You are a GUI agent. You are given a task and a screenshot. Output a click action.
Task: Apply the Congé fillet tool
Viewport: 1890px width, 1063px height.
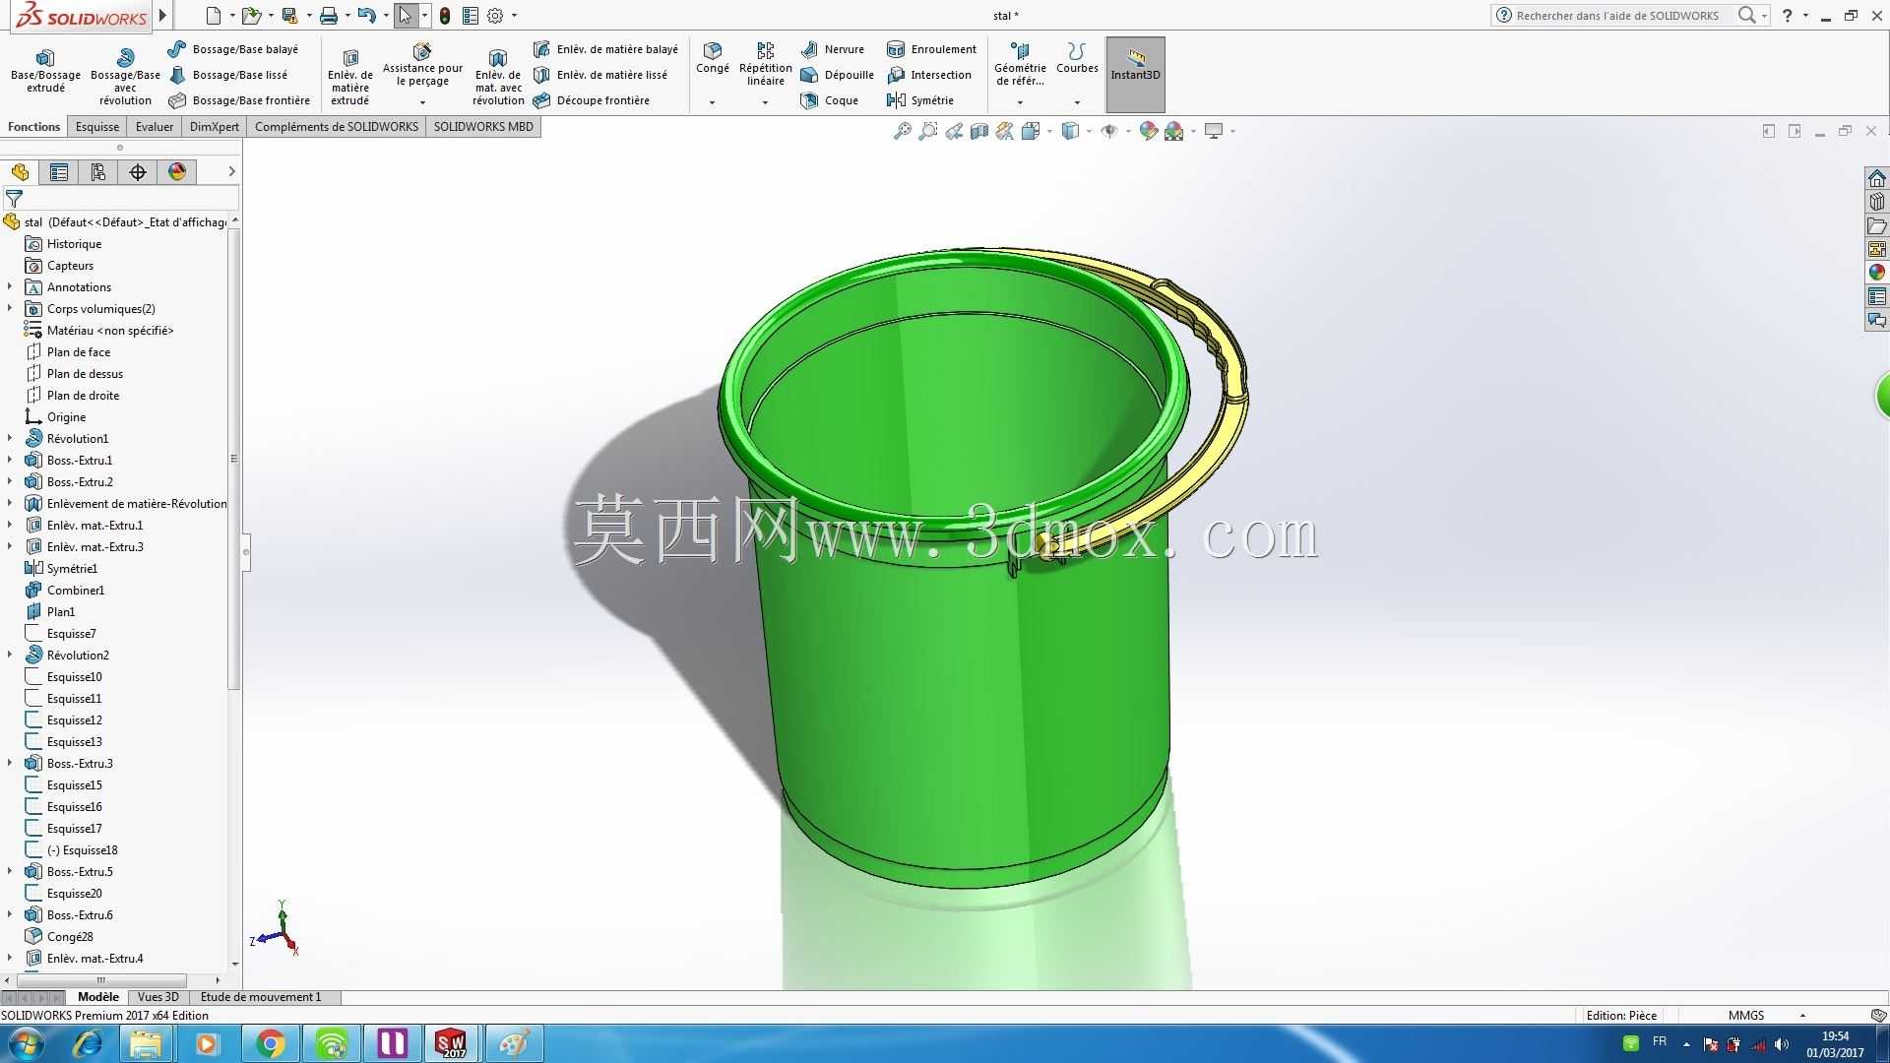tap(713, 59)
